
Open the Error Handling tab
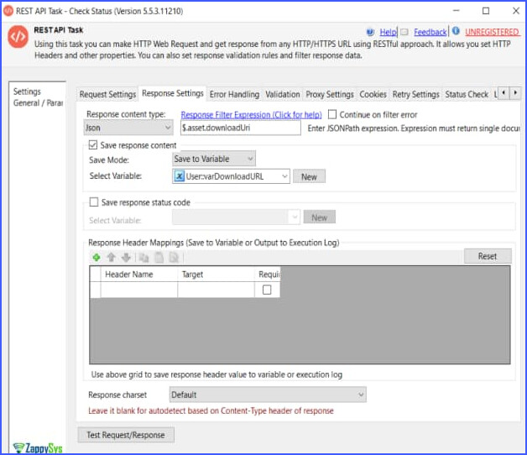click(x=235, y=95)
